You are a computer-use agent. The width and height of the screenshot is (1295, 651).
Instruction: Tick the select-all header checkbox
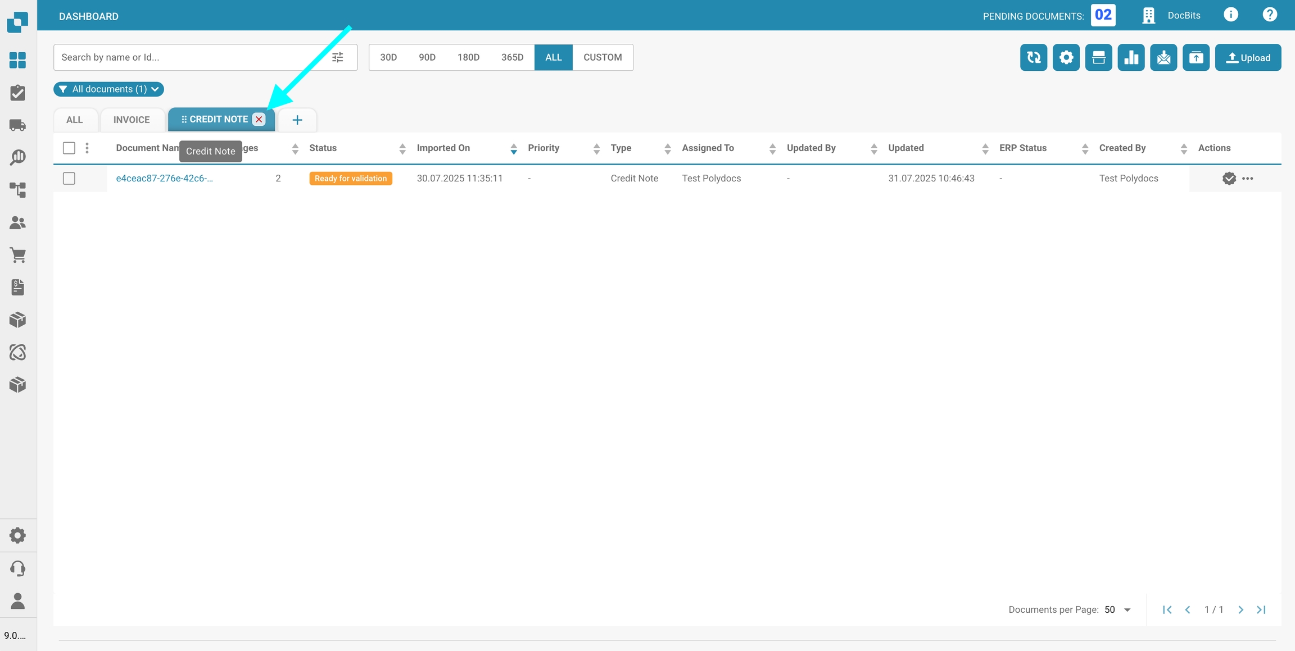(x=69, y=148)
